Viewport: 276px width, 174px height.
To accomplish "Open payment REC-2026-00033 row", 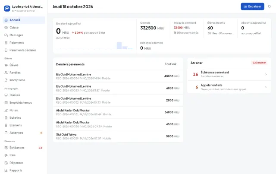I will pyautogui.click(x=118, y=89).
